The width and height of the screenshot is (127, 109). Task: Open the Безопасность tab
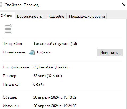click(29, 16)
